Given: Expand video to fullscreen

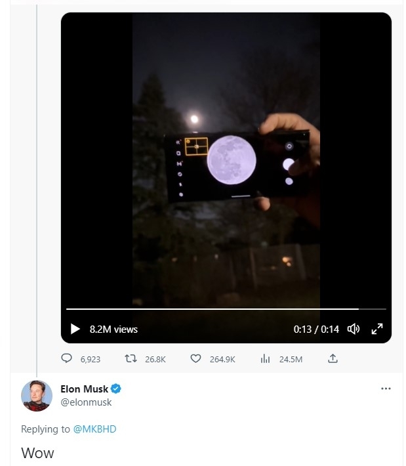Looking at the screenshot, I should click(x=377, y=329).
